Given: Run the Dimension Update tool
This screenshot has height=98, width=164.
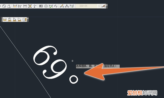Looking at the screenshot, I should (x=72, y=6).
